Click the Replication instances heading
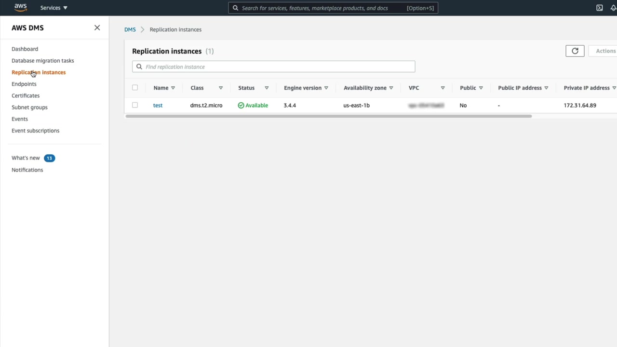617x347 pixels. coord(167,51)
